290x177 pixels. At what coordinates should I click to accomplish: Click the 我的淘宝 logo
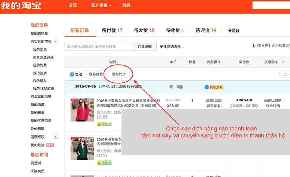coord(21,5)
